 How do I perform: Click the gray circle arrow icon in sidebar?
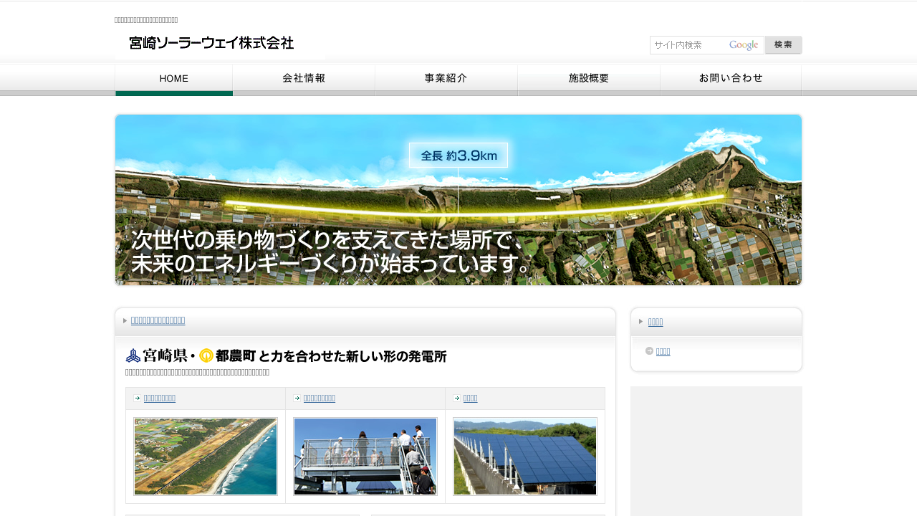pyautogui.click(x=649, y=351)
